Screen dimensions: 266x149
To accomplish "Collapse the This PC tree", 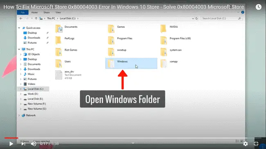I will pos(19,49).
